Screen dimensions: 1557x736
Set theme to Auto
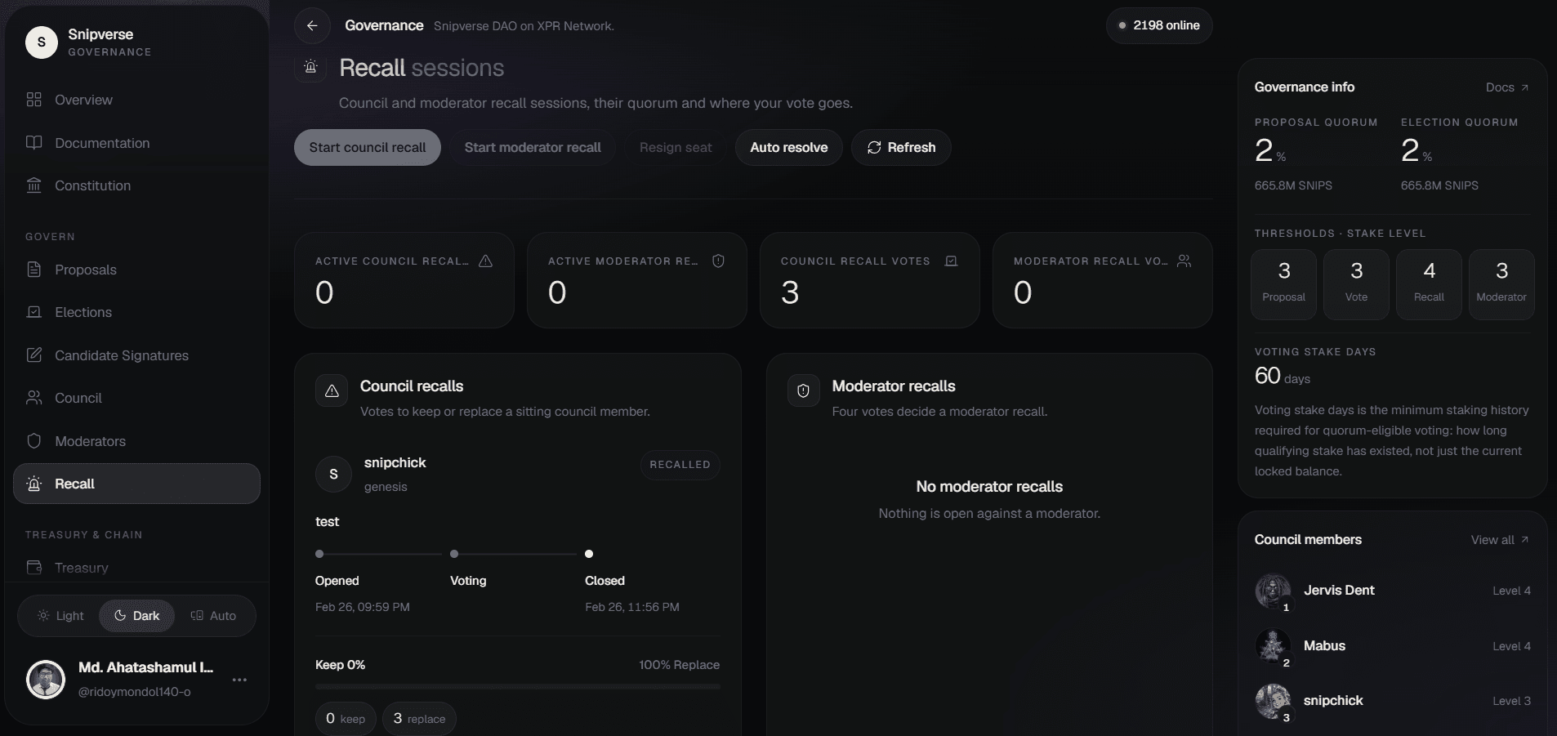tap(213, 616)
